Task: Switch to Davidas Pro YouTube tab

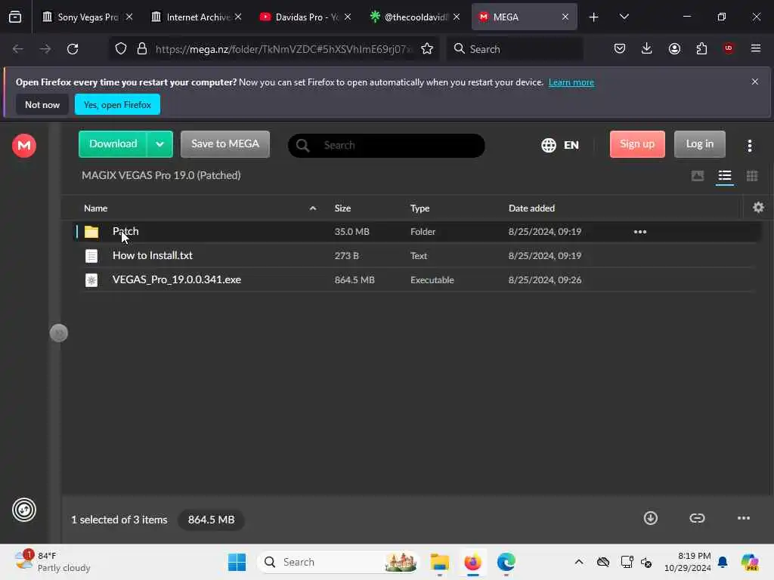Action: (x=305, y=17)
